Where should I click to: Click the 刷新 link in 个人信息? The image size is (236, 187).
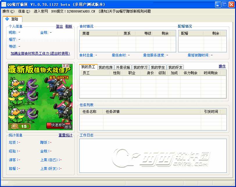69,26
